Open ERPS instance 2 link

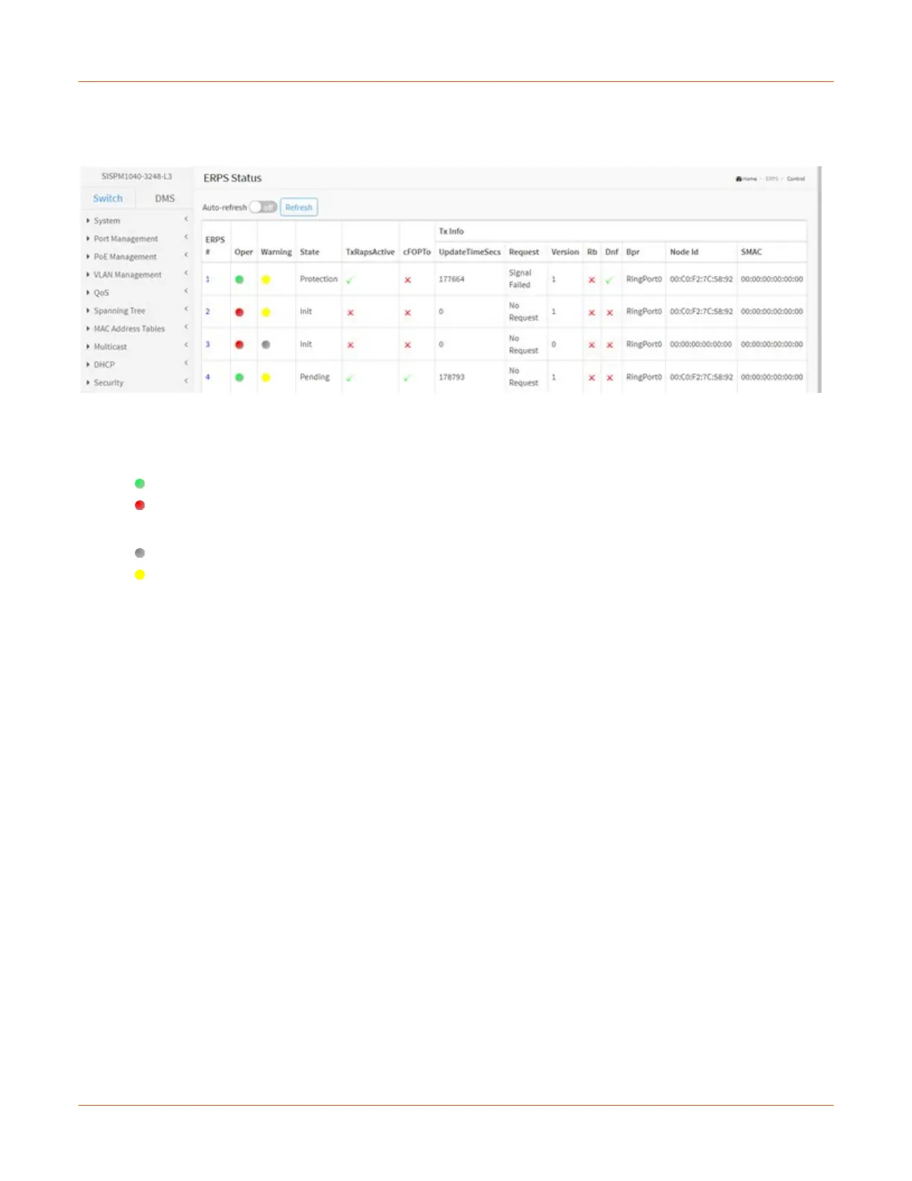208,312
